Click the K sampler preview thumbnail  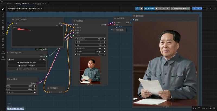(x=90, y=70)
